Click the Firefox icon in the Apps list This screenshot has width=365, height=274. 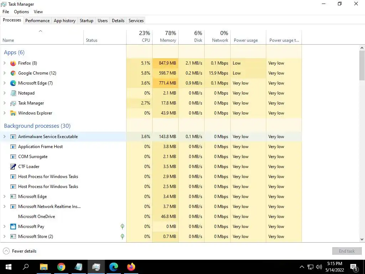click(x=13, y=63)
